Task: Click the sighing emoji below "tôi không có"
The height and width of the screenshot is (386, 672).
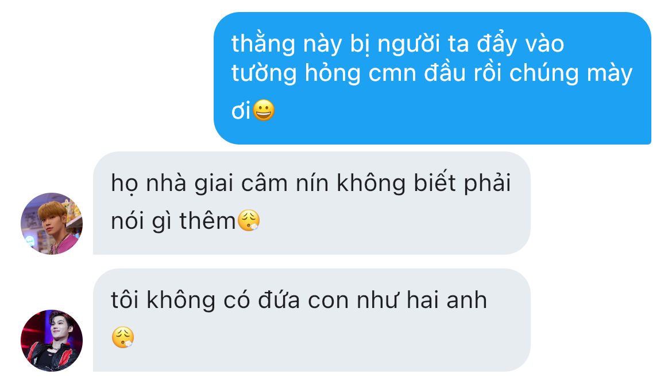Action: 123,337
